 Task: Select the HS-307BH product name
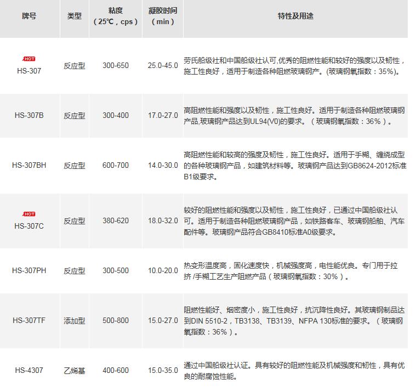[30, 165]
